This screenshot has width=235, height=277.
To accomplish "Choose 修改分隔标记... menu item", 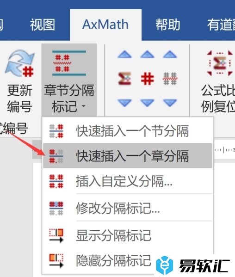I will coord(128,208).
